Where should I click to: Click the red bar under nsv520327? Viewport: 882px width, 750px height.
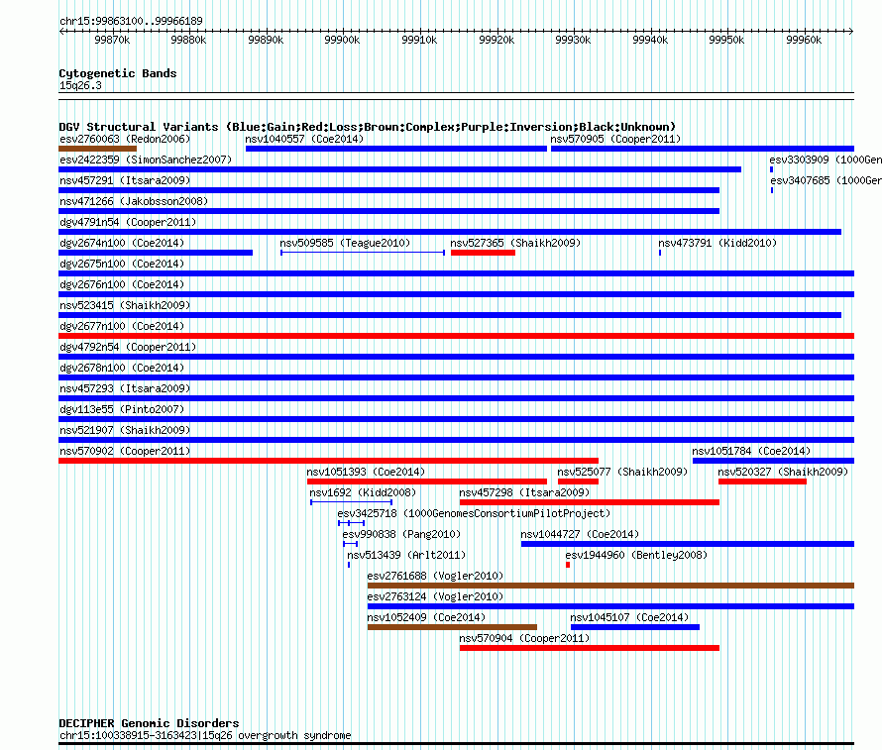coord(762,482)
